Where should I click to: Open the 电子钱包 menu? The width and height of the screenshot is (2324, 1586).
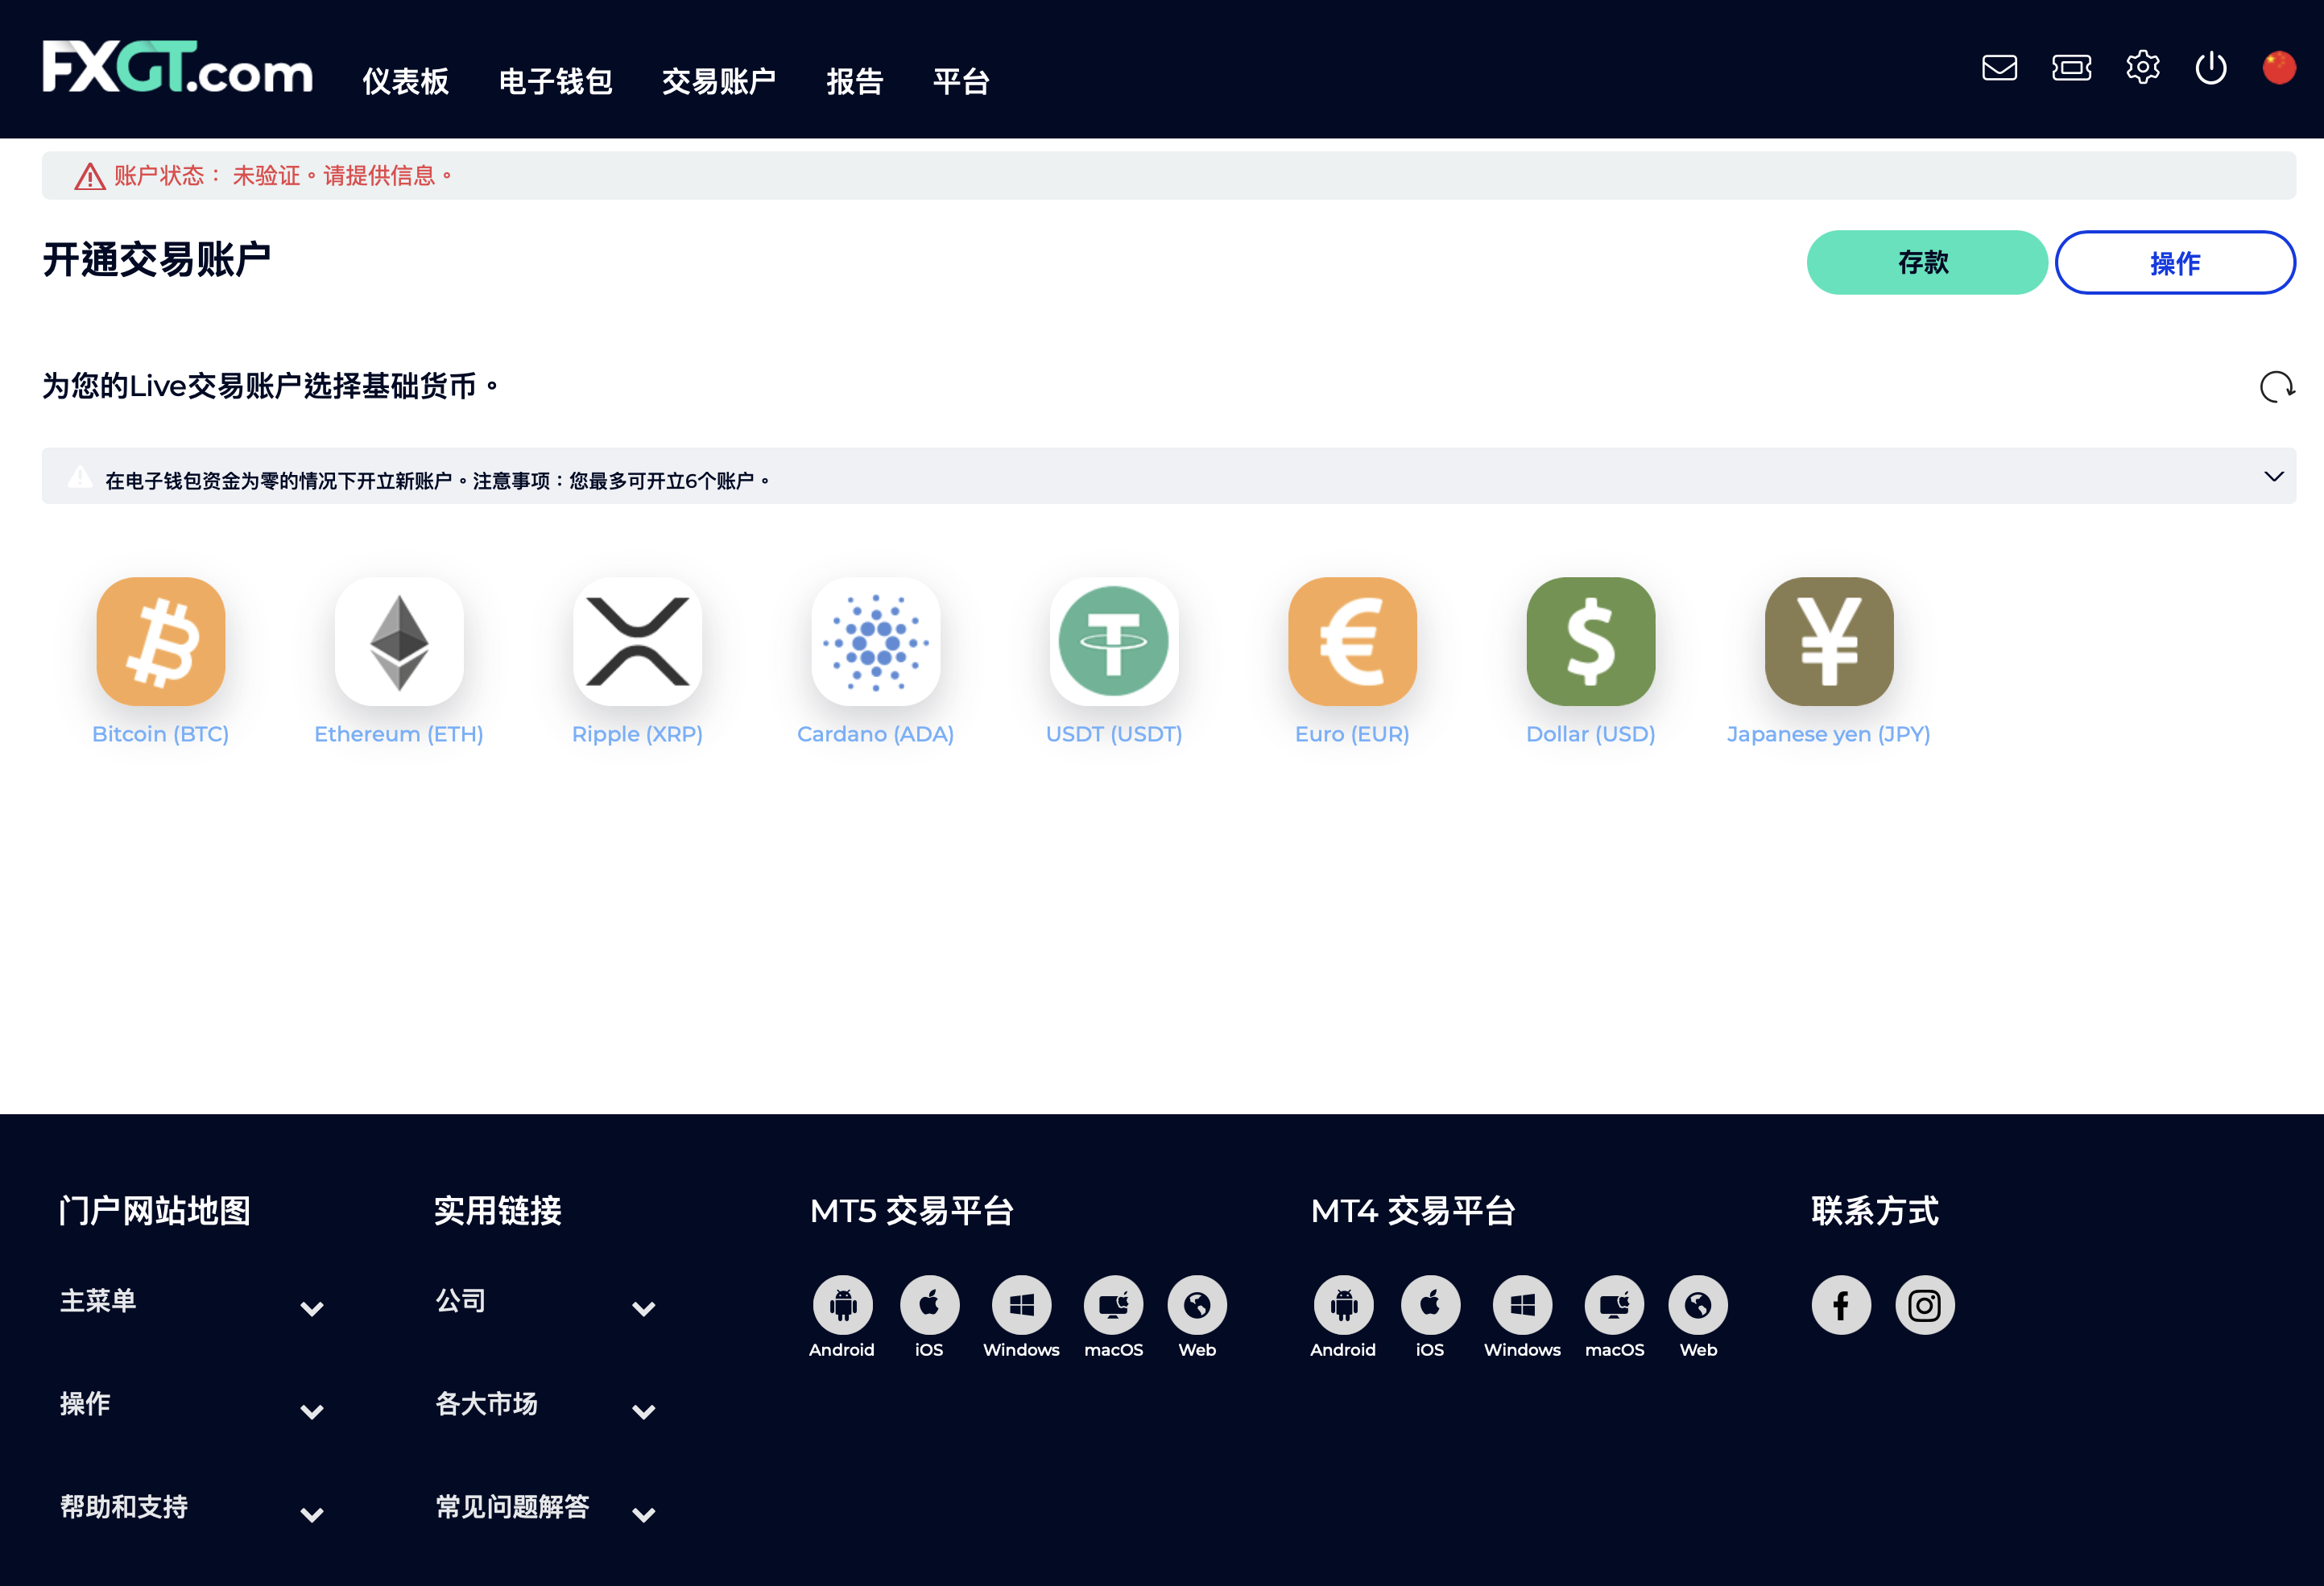click(555, 81)
